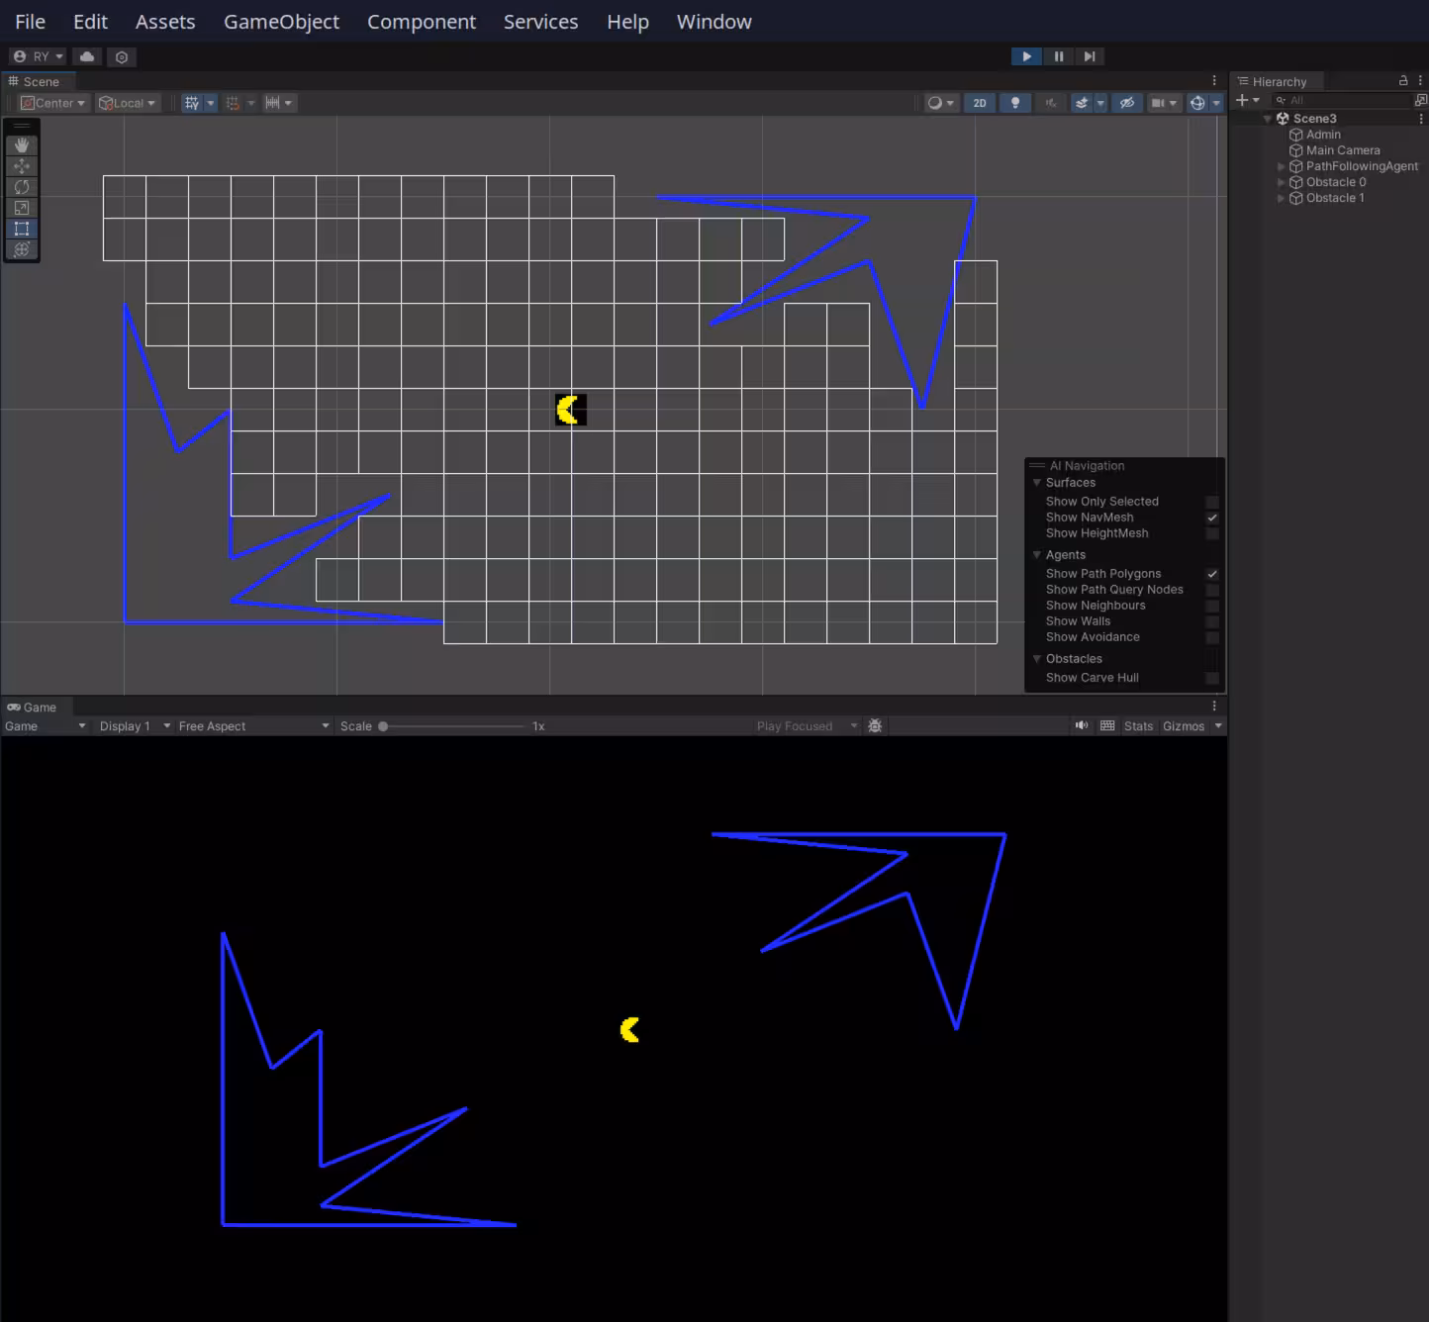Select the Move tool
The height and width of the screenshot is (1322, 1429).
click(22, 166)
